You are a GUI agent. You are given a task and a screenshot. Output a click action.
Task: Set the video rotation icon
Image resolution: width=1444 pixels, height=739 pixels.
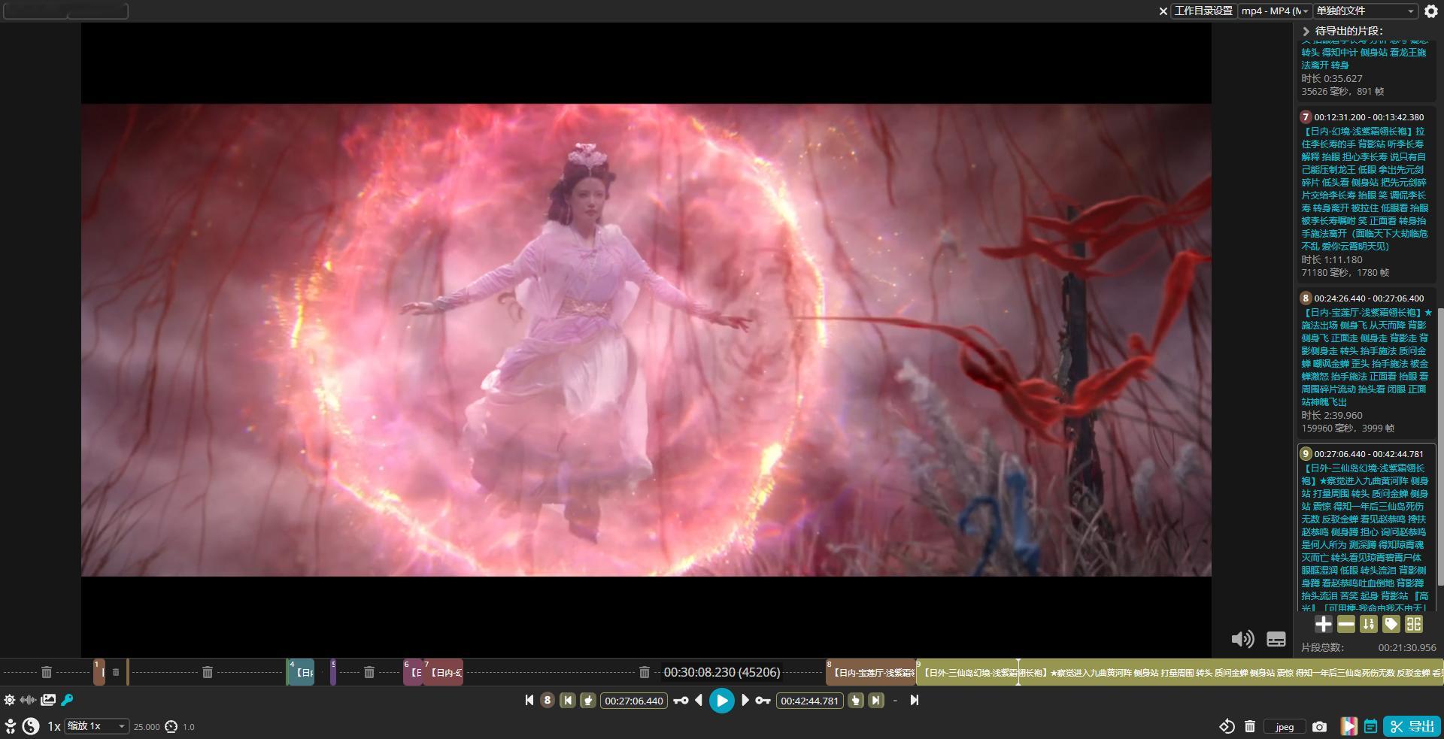pos(1227,726)
